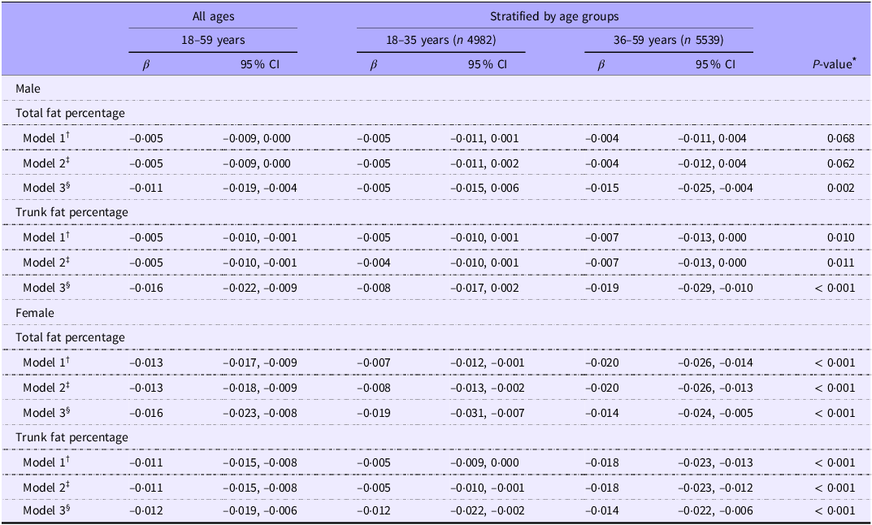Select 'Trunk fat percentage' under Male
The width and height of the screenshot is (872, 525).
[72, 212]
